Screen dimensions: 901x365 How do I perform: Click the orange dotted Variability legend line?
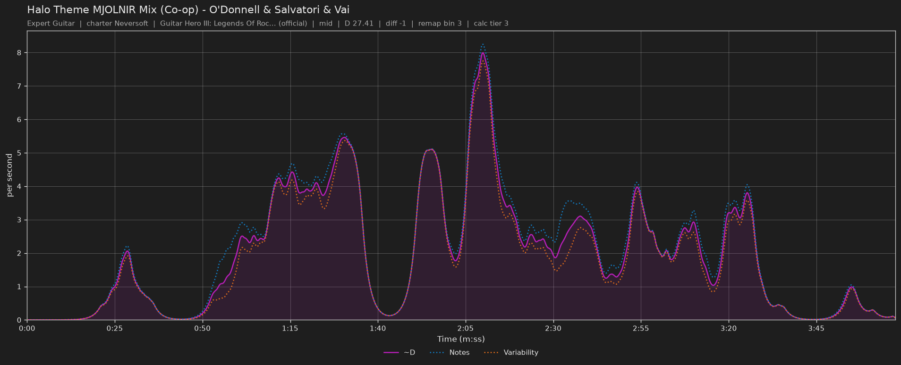[492, 352]
